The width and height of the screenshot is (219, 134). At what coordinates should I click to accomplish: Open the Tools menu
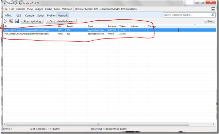pos(57,9)
